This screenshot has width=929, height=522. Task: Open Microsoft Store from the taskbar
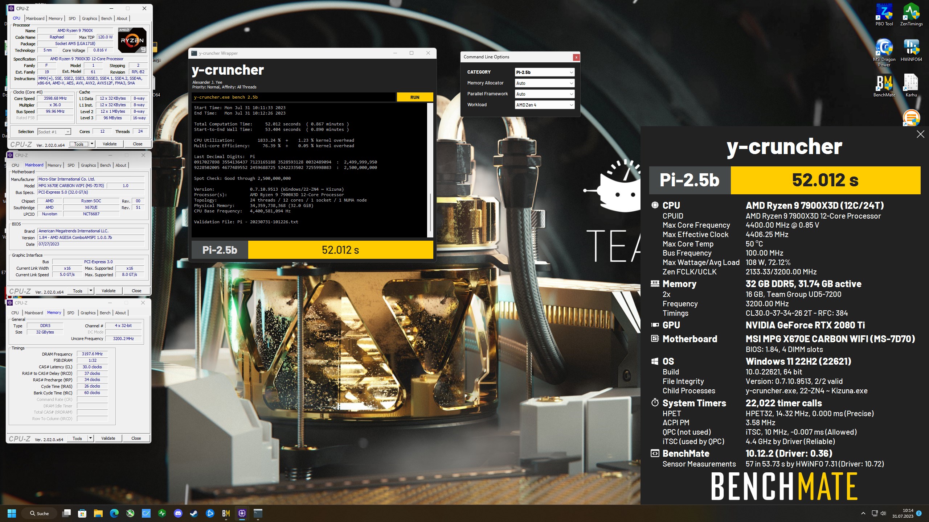click(82, 513)
